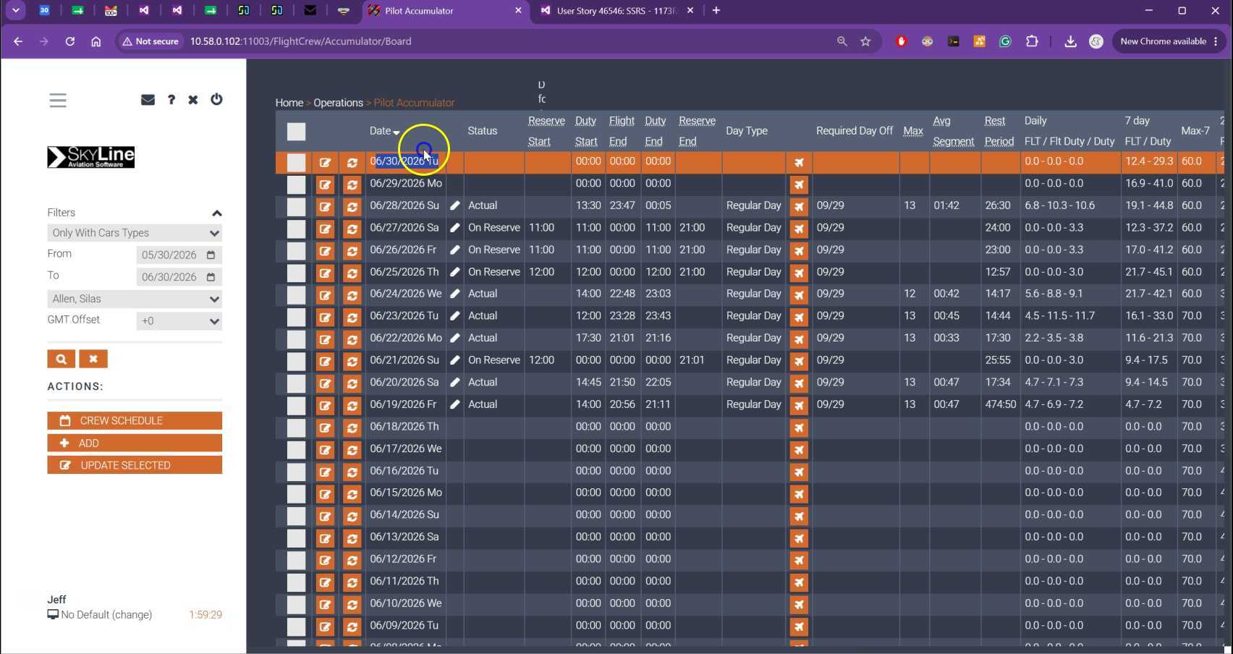
Task: Click pencil icon on 06/28/2026 Su row
Action: point(455,206)
